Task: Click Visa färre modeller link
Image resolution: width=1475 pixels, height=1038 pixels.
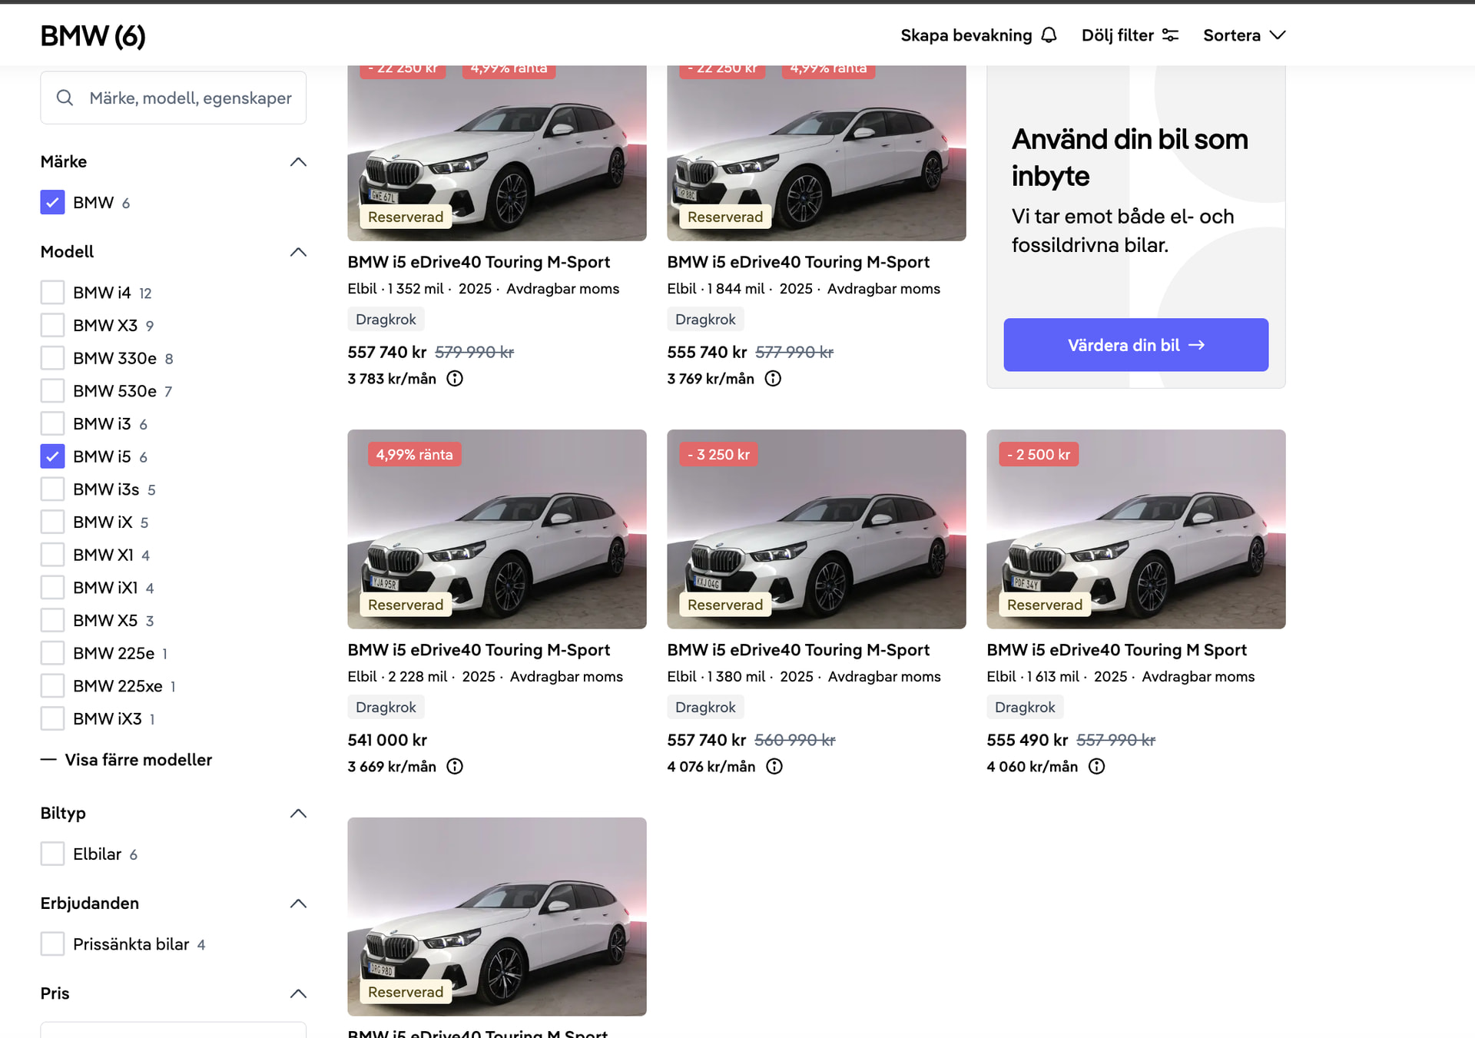Action: click(138, 760)
